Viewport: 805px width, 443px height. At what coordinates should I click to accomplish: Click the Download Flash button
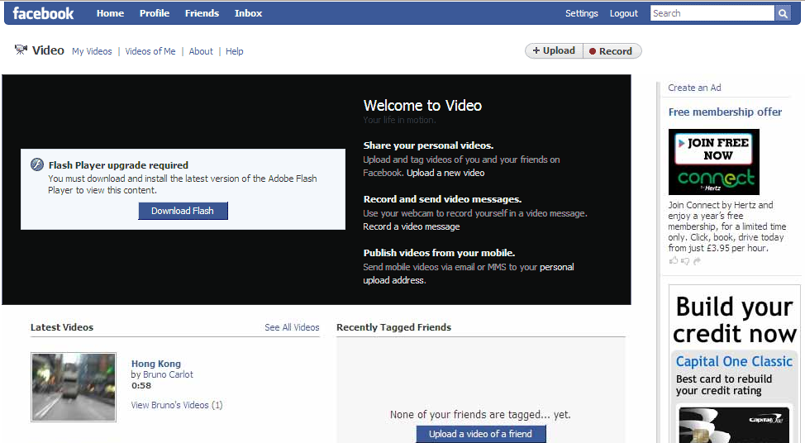tap(183, 211)
